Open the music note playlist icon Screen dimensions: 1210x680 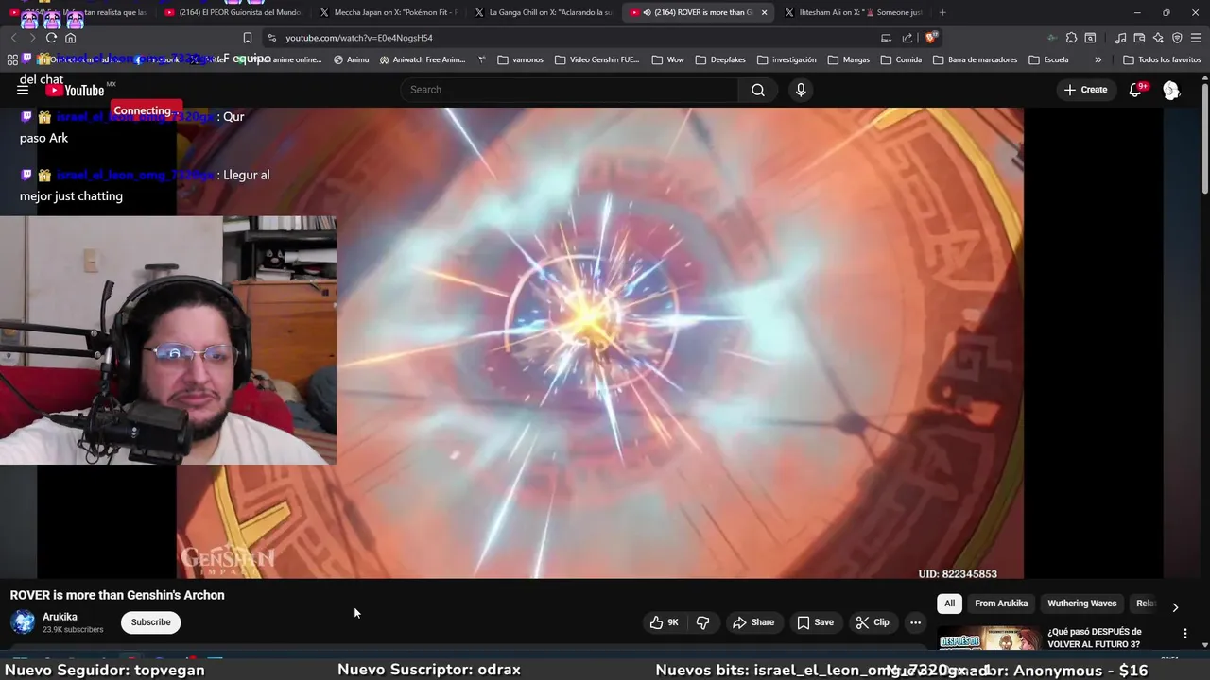pyautogui.click(x=1120, y=38)
